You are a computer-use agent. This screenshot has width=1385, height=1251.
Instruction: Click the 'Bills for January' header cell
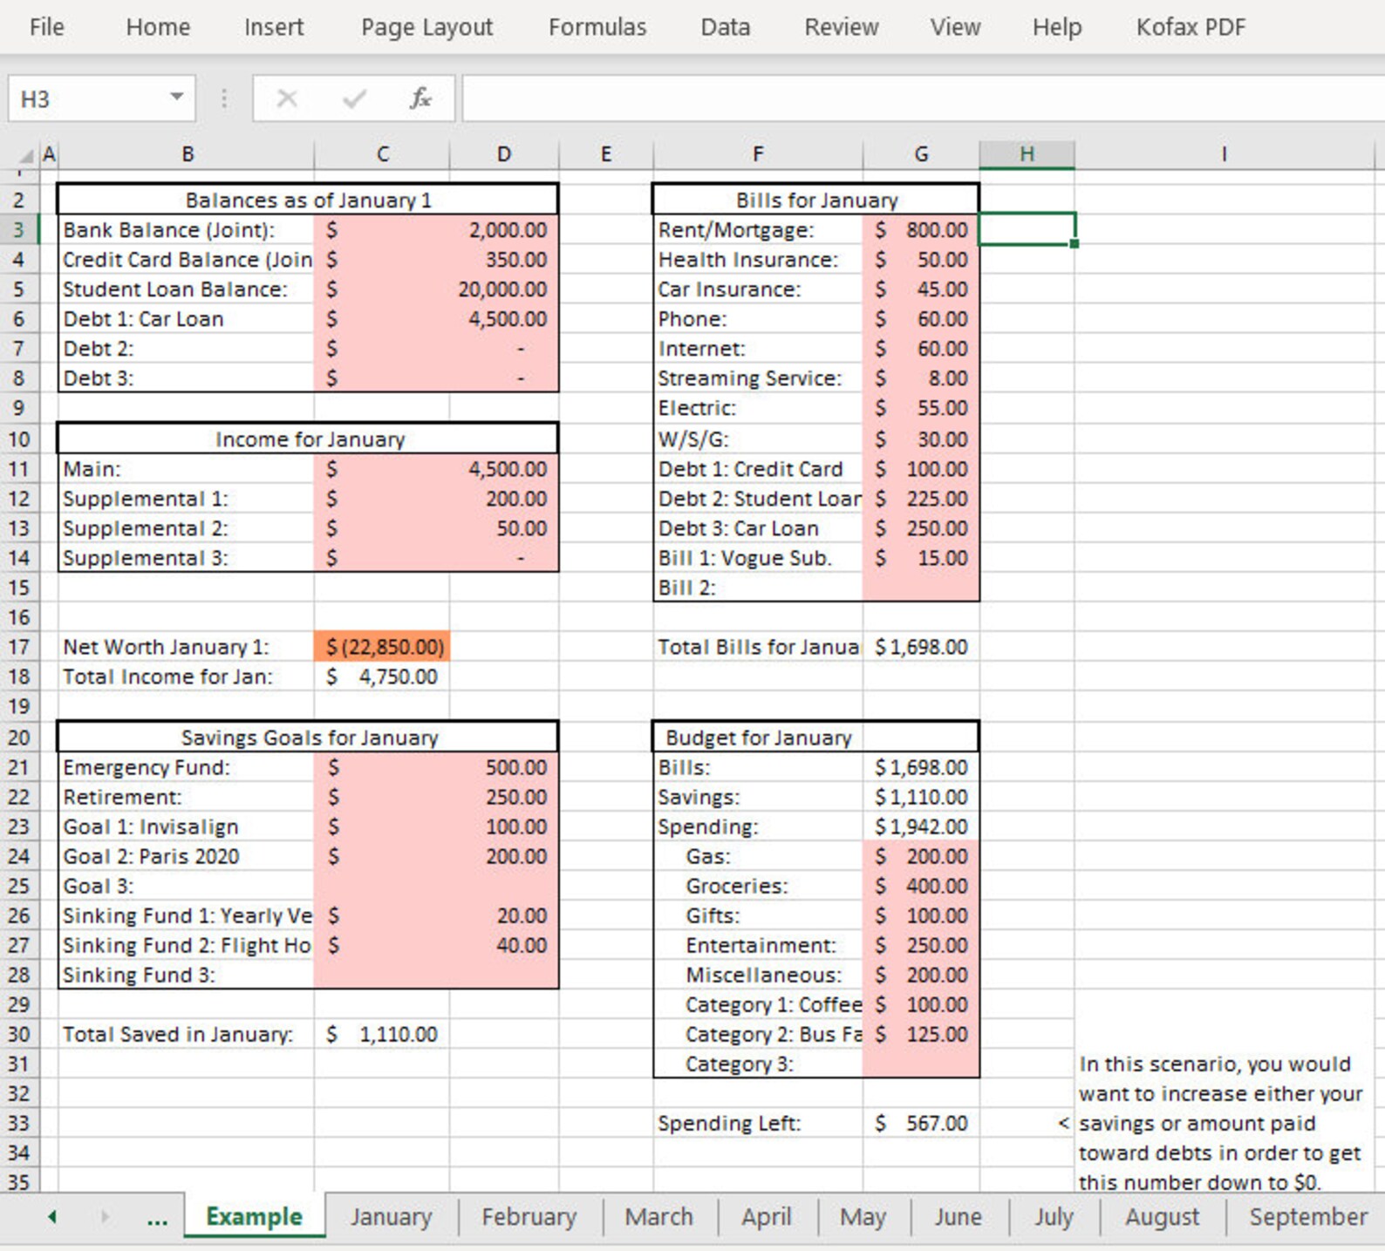(816, 200)
